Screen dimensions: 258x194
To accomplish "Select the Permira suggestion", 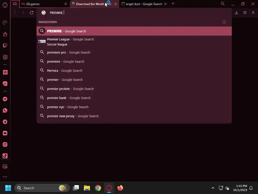I will (x=134, y=70).
